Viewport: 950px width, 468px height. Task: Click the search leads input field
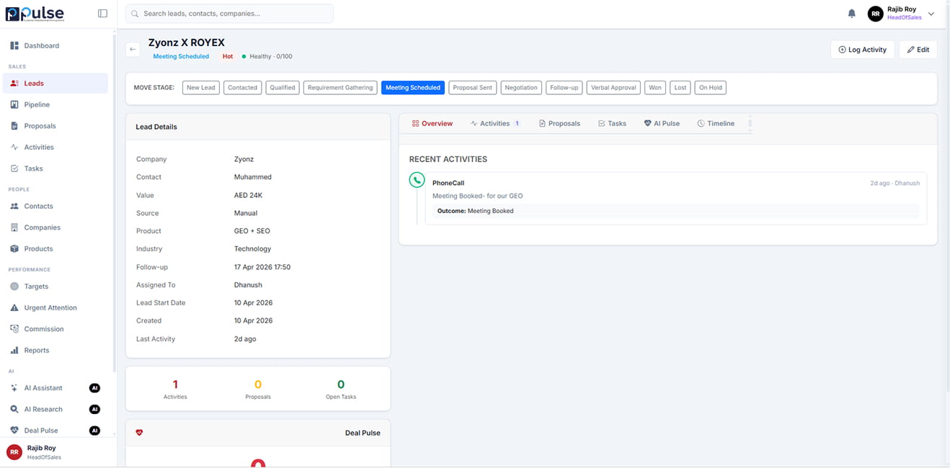click(x=229, y=14)
